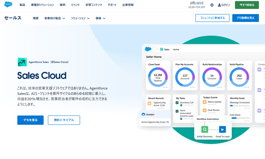The image size is (265, 159).
Task: Click the Email To Lead send icon
Action: pos(222,130)
